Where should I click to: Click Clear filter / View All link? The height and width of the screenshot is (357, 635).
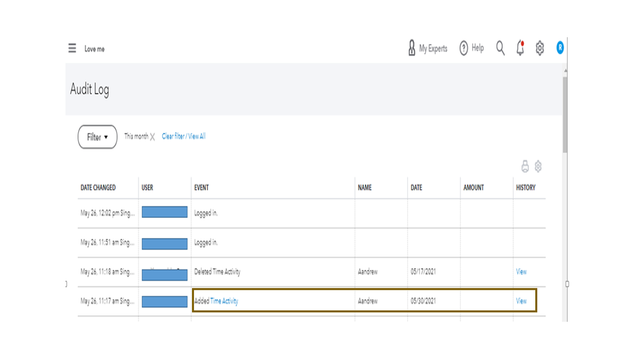click(x=184, y=137)
